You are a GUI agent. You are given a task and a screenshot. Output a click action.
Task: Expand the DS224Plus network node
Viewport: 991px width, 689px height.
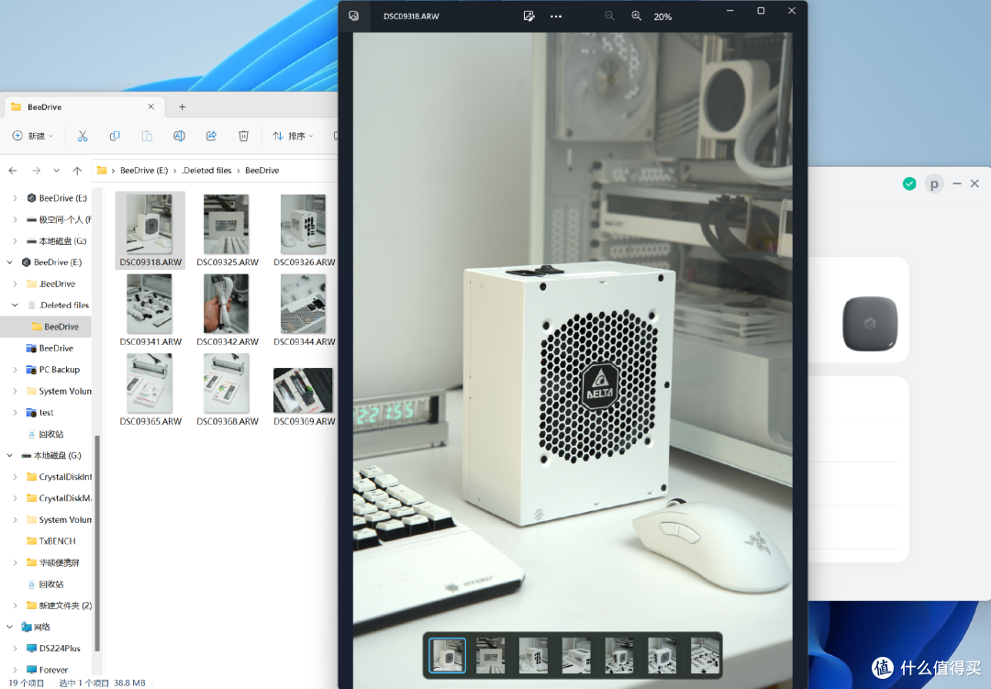[x=15, y=648]
